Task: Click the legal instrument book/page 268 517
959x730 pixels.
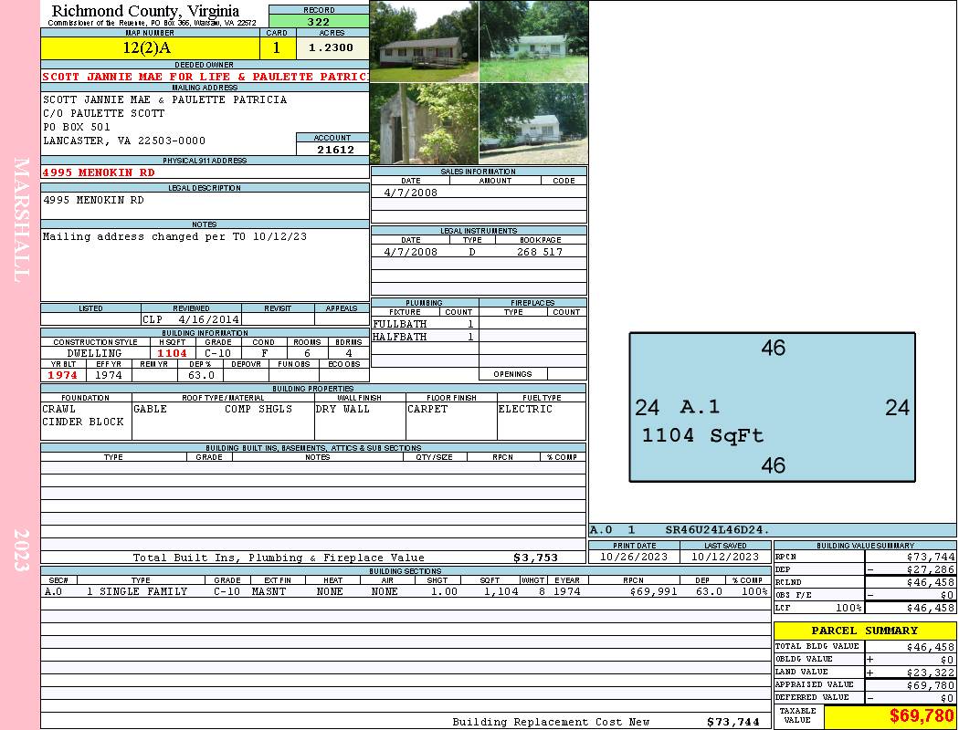Action: tap(539, 252)
